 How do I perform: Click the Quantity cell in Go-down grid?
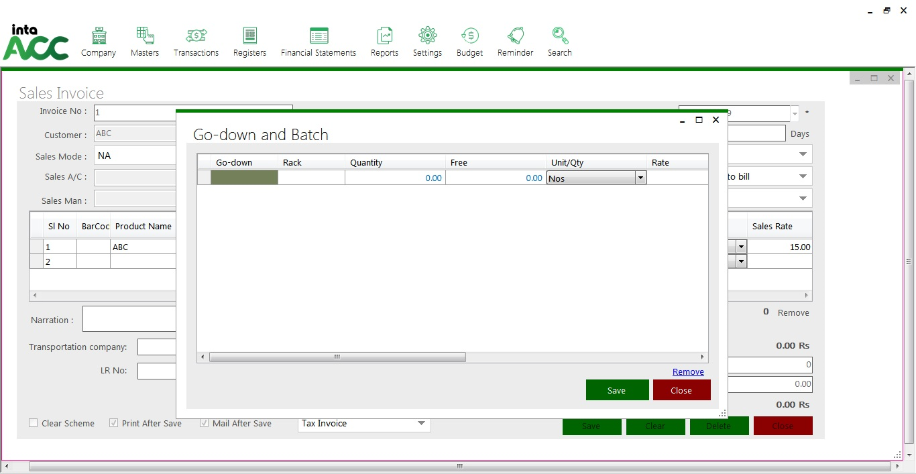point(395,178)
